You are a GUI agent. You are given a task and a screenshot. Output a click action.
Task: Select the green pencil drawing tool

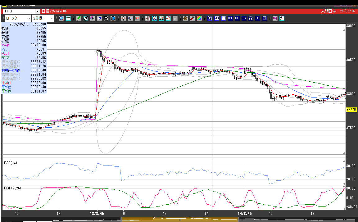[79, 18]
